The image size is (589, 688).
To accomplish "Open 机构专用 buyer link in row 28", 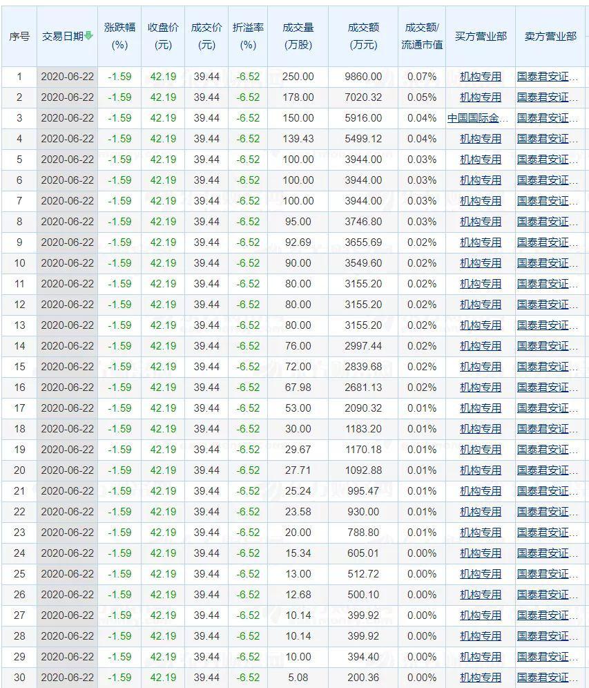I will (x=481, y=636).
